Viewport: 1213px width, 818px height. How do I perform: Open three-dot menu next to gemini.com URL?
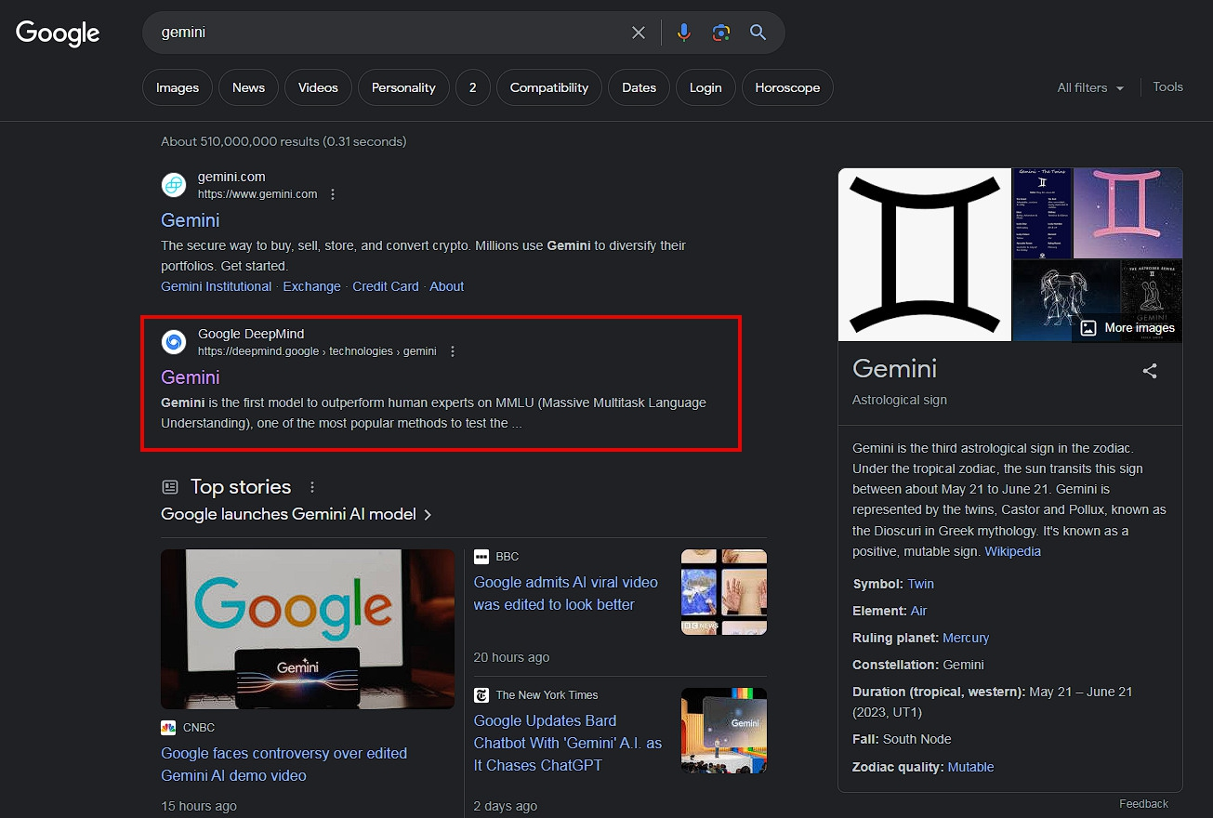click(333, 194)
